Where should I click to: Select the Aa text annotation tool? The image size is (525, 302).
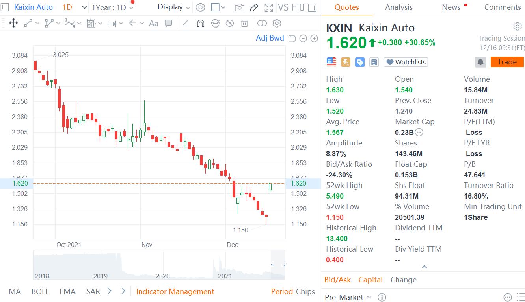[x=153, y=23]
